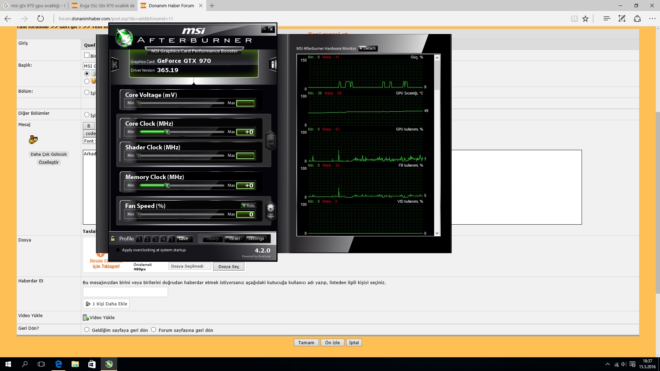Switch to 'msi gtx 970 gpu sıcaklığı' tab
This screenshot has width=660, height=371.
pyautogui.click(x=34, y=5)
